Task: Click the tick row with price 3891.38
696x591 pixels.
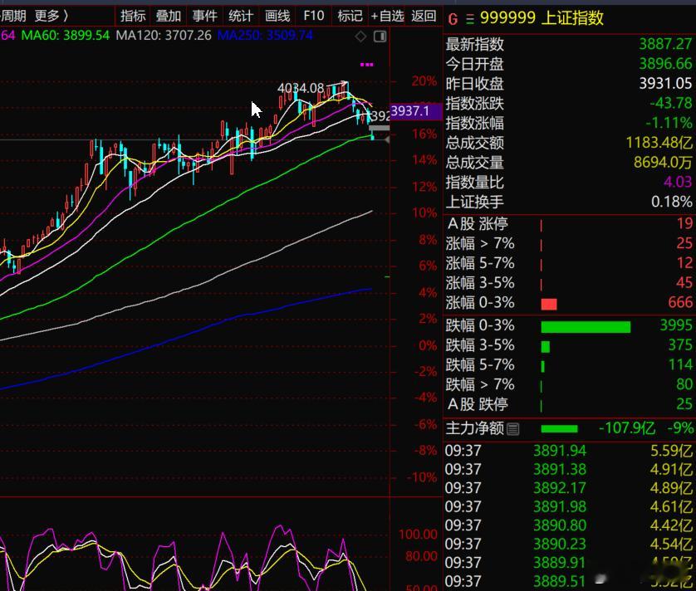Action: [x=569, y=470]
